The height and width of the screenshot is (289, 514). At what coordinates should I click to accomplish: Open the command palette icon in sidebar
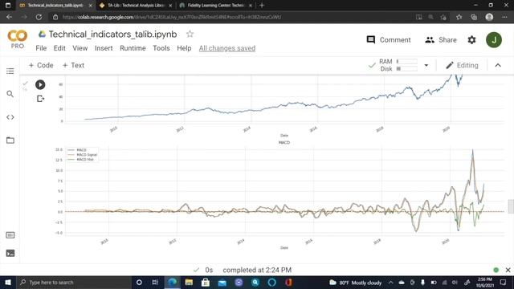[x=10, y=235]
